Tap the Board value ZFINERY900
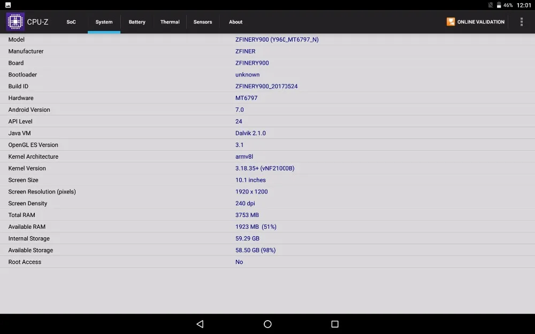The width and height of the screenshot is (535, 334). pyautogui.click(x=252, y=63)
